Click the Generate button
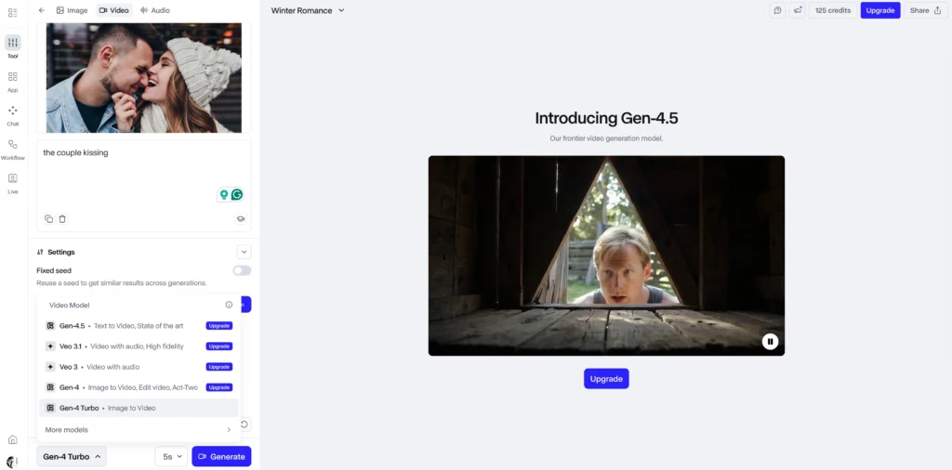This screenshot has width=952, height=470. coord(221,456)
